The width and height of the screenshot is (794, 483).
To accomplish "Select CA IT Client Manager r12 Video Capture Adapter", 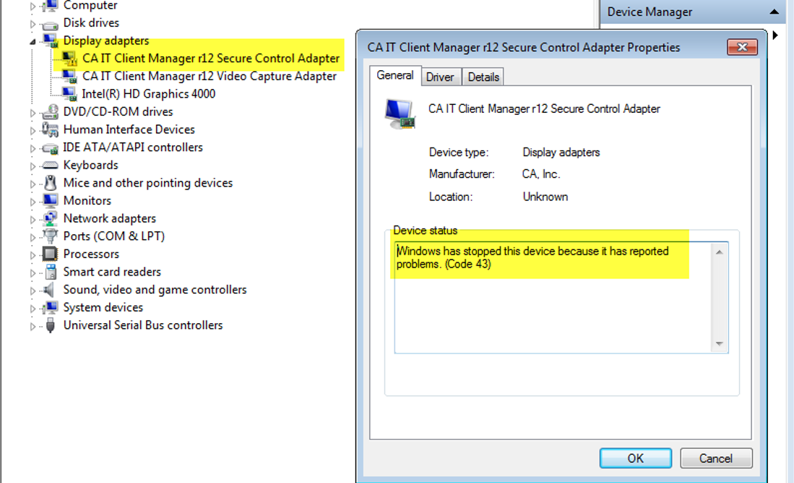I will (209, 76).
